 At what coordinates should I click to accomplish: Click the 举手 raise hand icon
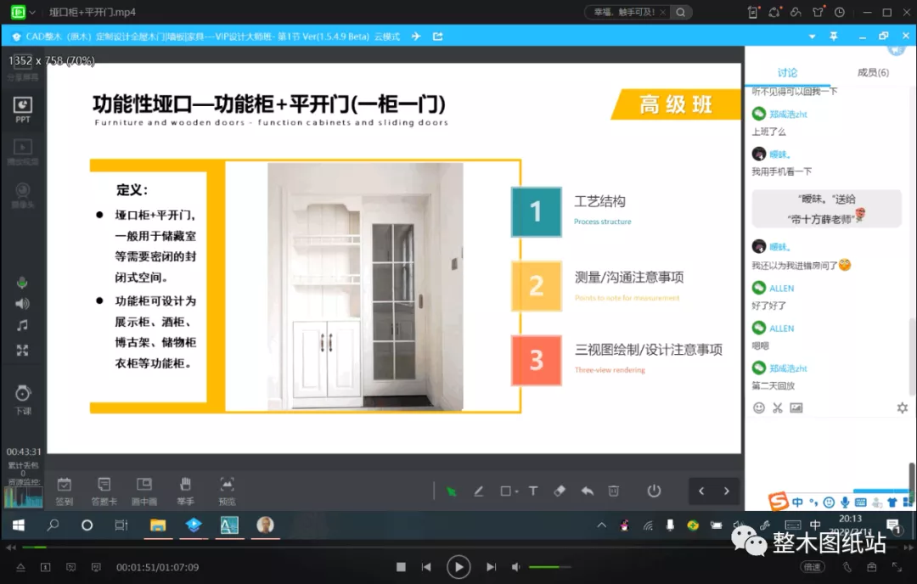pos(185,489)
